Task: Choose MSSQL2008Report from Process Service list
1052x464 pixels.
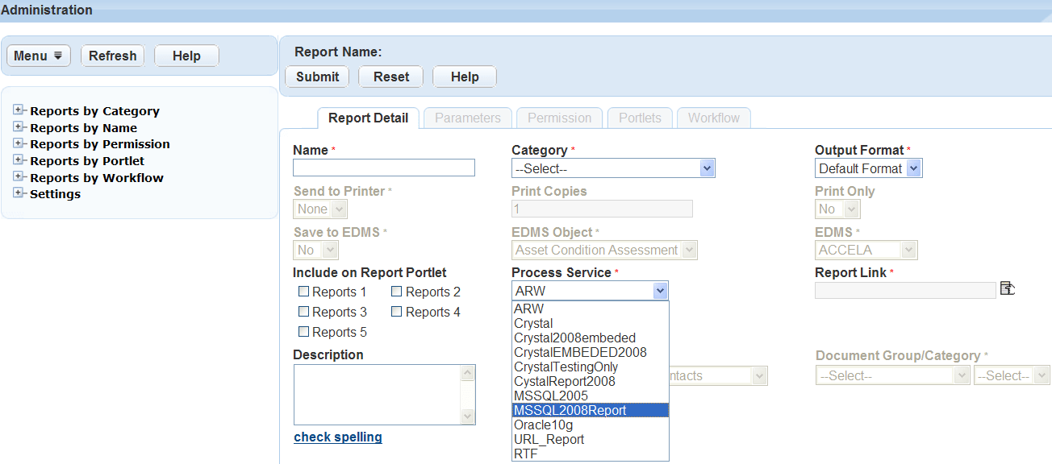Action: click(590, 410)
